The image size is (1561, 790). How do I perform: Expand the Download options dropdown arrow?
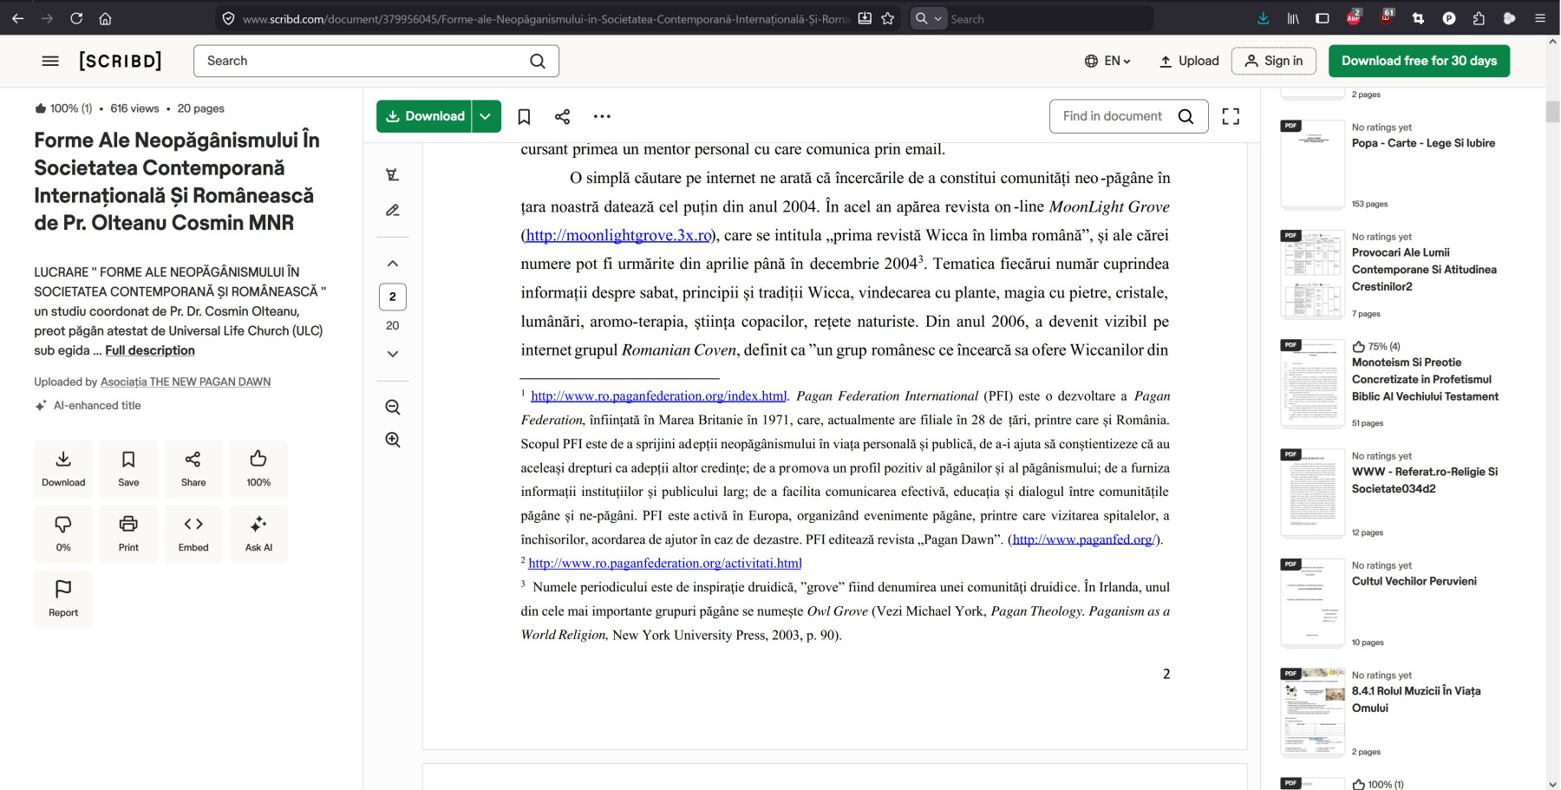pos(486,116)
